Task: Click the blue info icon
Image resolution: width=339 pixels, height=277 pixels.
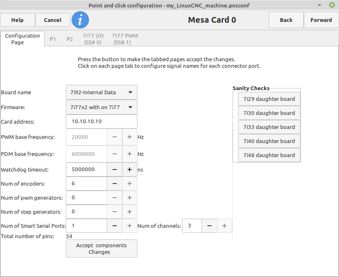Action: click(80, 20)
